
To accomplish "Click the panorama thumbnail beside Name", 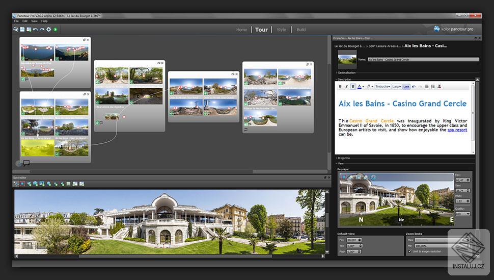I will coord(347,59).
